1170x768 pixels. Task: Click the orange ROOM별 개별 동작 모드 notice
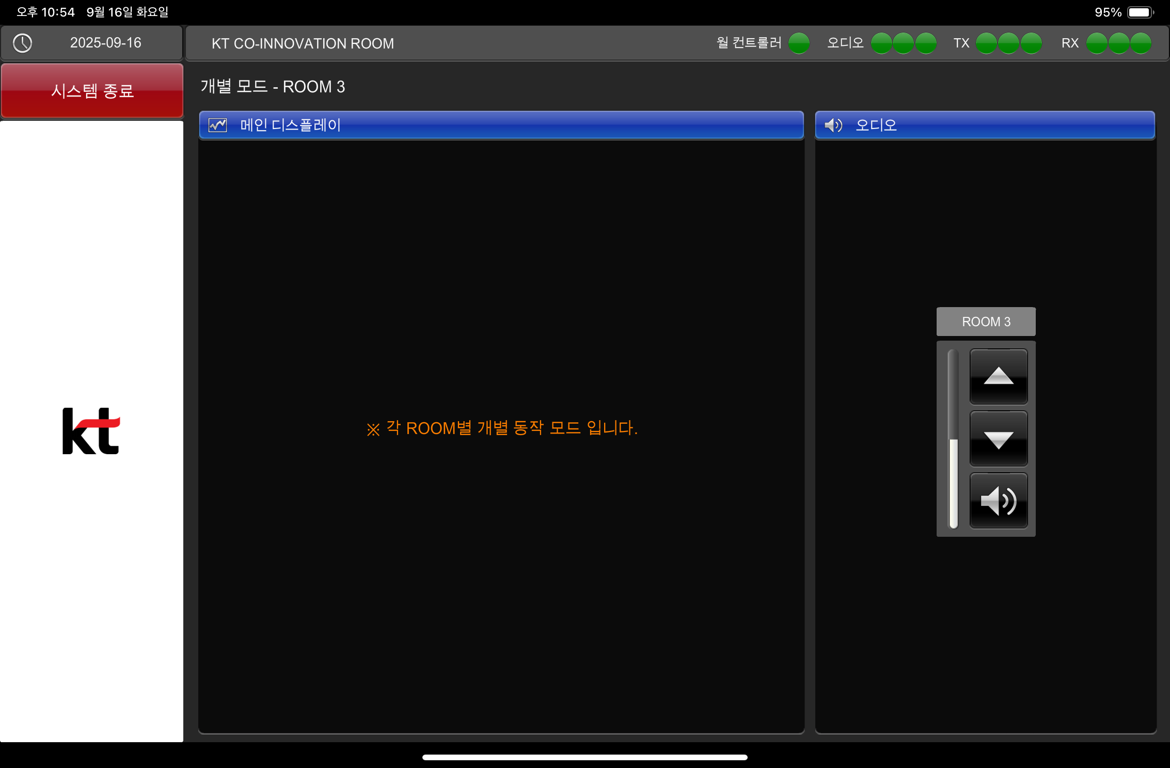click(502, 428)
